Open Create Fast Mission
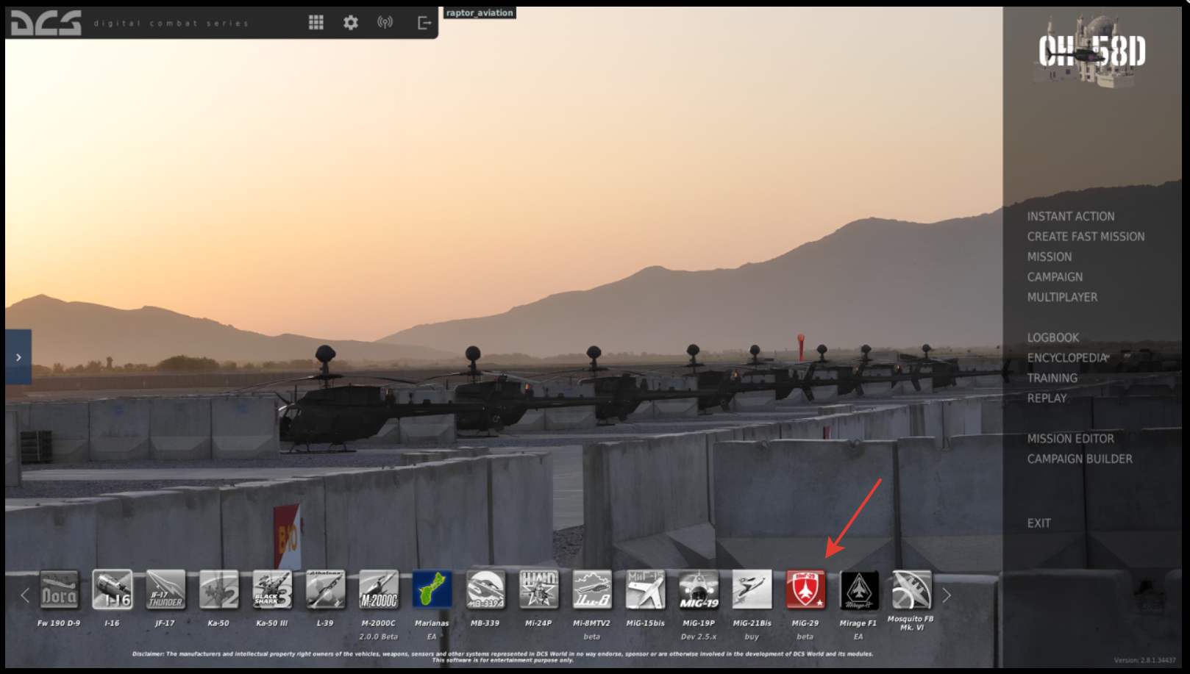The height and width of the screenshot is (674, 1190). 1086,237
